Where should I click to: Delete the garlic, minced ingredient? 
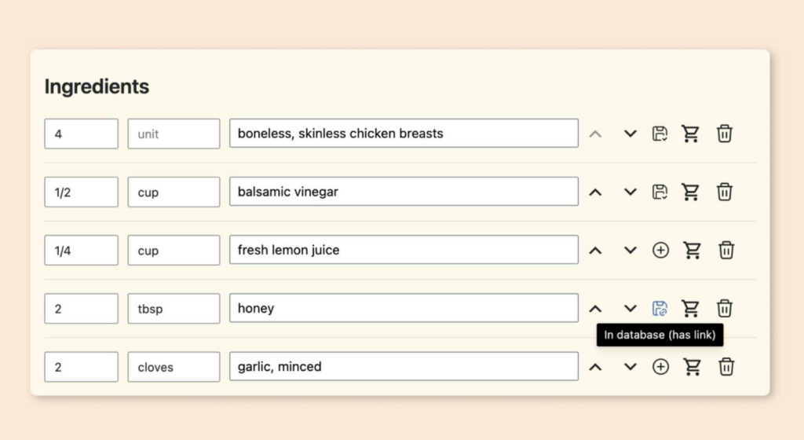(726, 366)
